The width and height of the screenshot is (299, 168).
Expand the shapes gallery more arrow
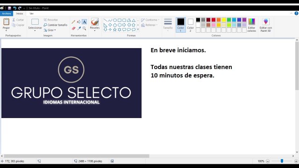[x=138, y=29]
